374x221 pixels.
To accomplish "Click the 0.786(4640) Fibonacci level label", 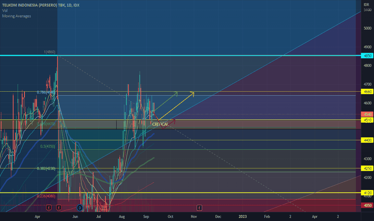I will pos(46,92).
